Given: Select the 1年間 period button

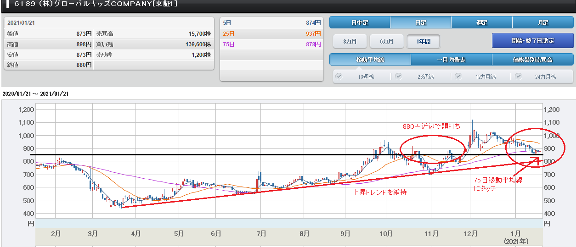Looking at the screenshot, I should pyautogui.click(x=423, y=41).
